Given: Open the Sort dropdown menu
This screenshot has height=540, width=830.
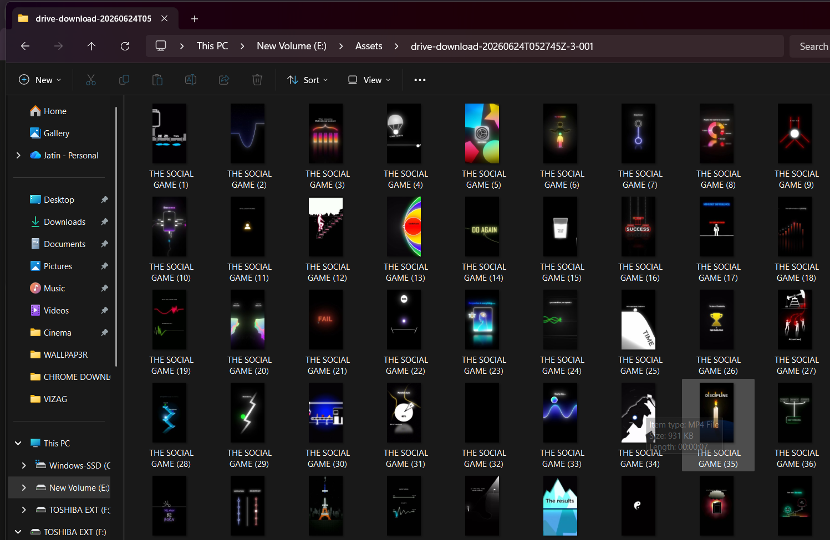Looking at the screenshot, I should [x=308, y=80].
